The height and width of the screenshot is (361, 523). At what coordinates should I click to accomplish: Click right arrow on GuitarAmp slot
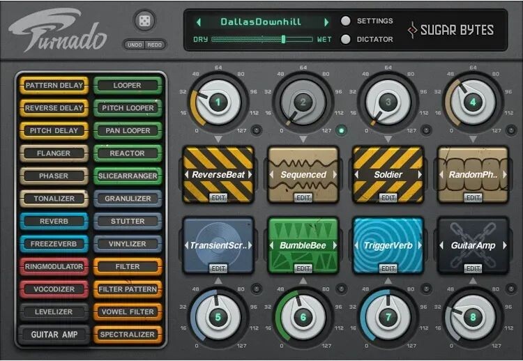pos(505,245)
